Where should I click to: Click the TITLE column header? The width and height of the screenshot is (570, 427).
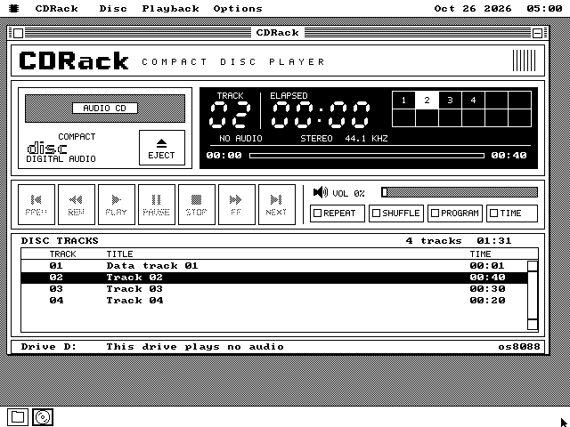119,254
